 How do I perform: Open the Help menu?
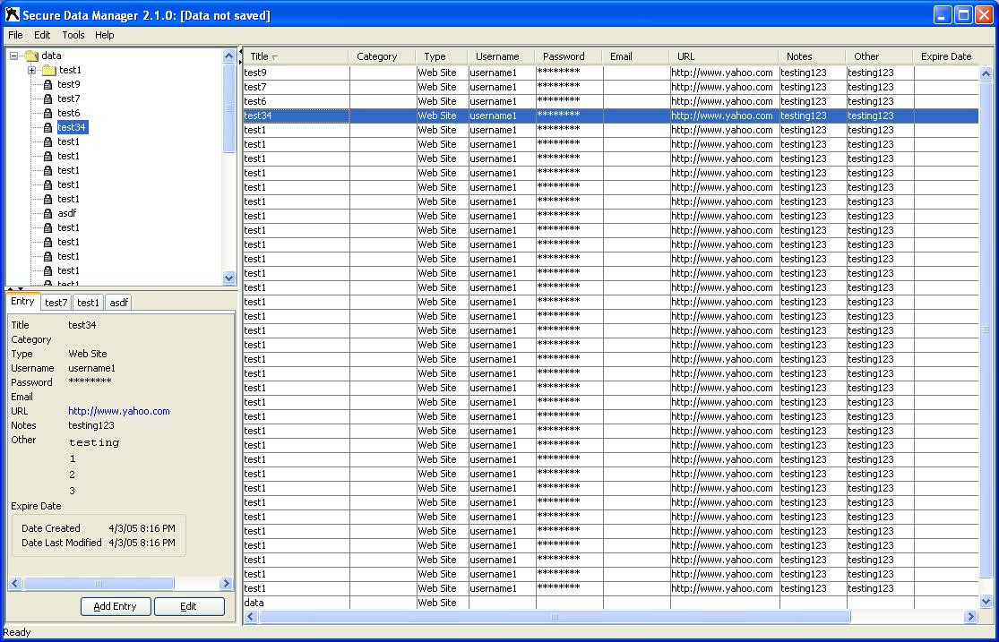[105, 35]
